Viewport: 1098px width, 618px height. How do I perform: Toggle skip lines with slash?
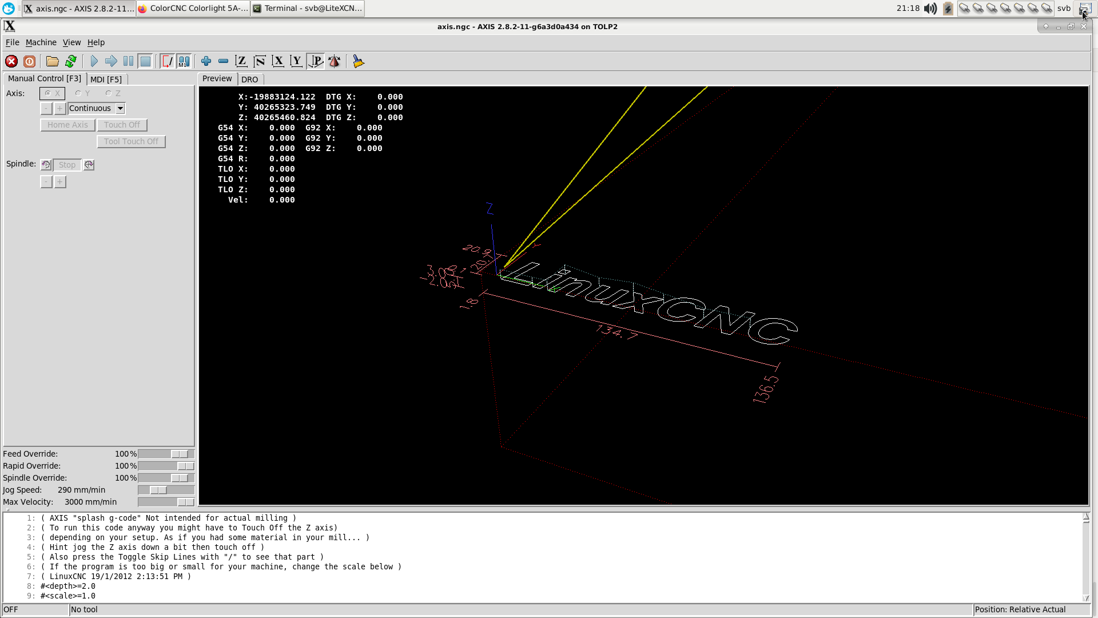[167, 61]
